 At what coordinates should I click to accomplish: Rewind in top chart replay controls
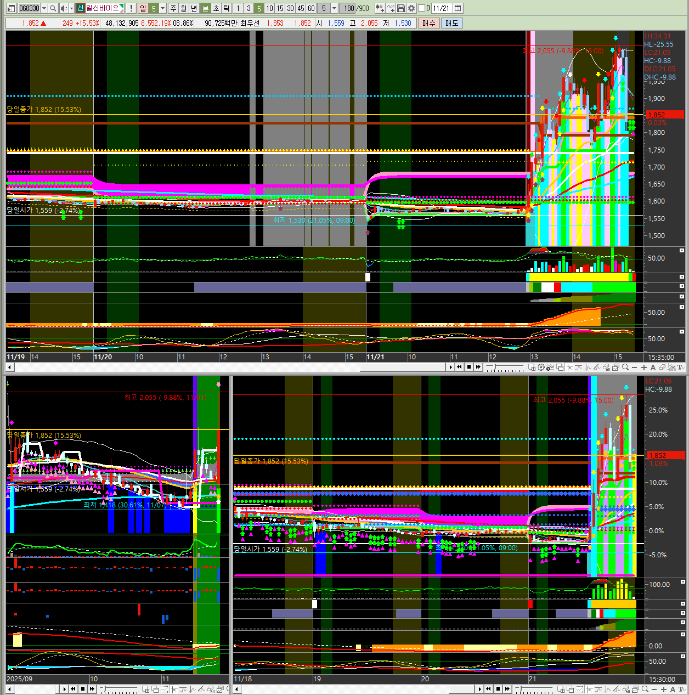[459, 367]
